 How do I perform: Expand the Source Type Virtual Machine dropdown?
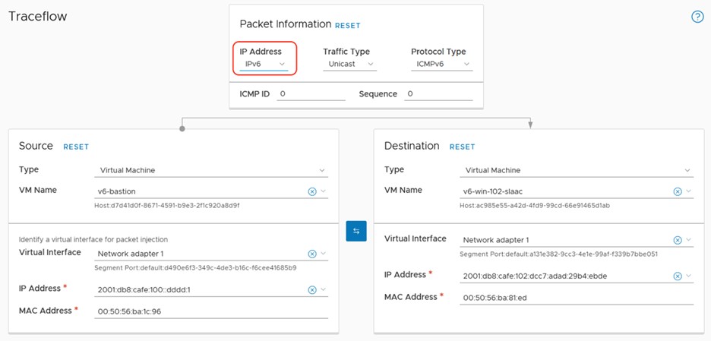pyautogui.click(x=213, y=170)
